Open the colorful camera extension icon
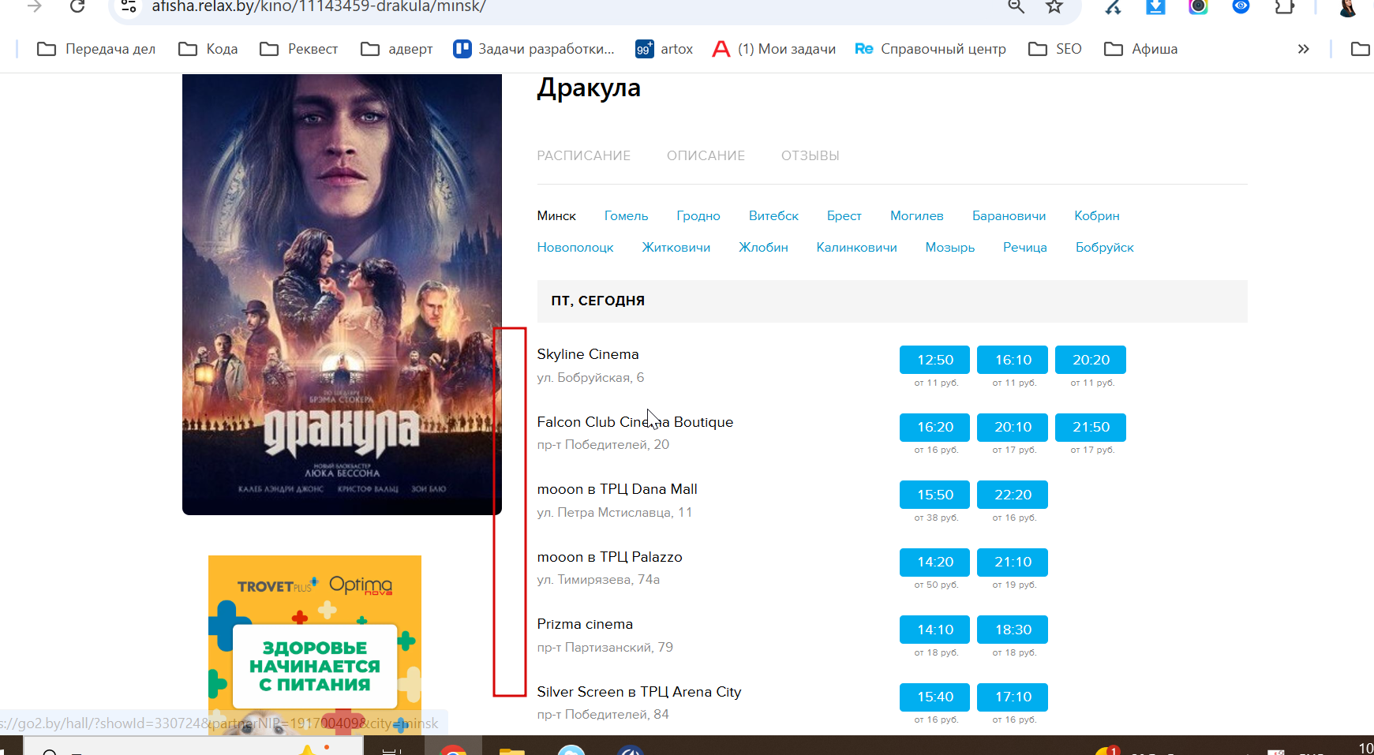Image resolution: width=1374 pixels, height=755 pixels. (x=1198, y=7)
